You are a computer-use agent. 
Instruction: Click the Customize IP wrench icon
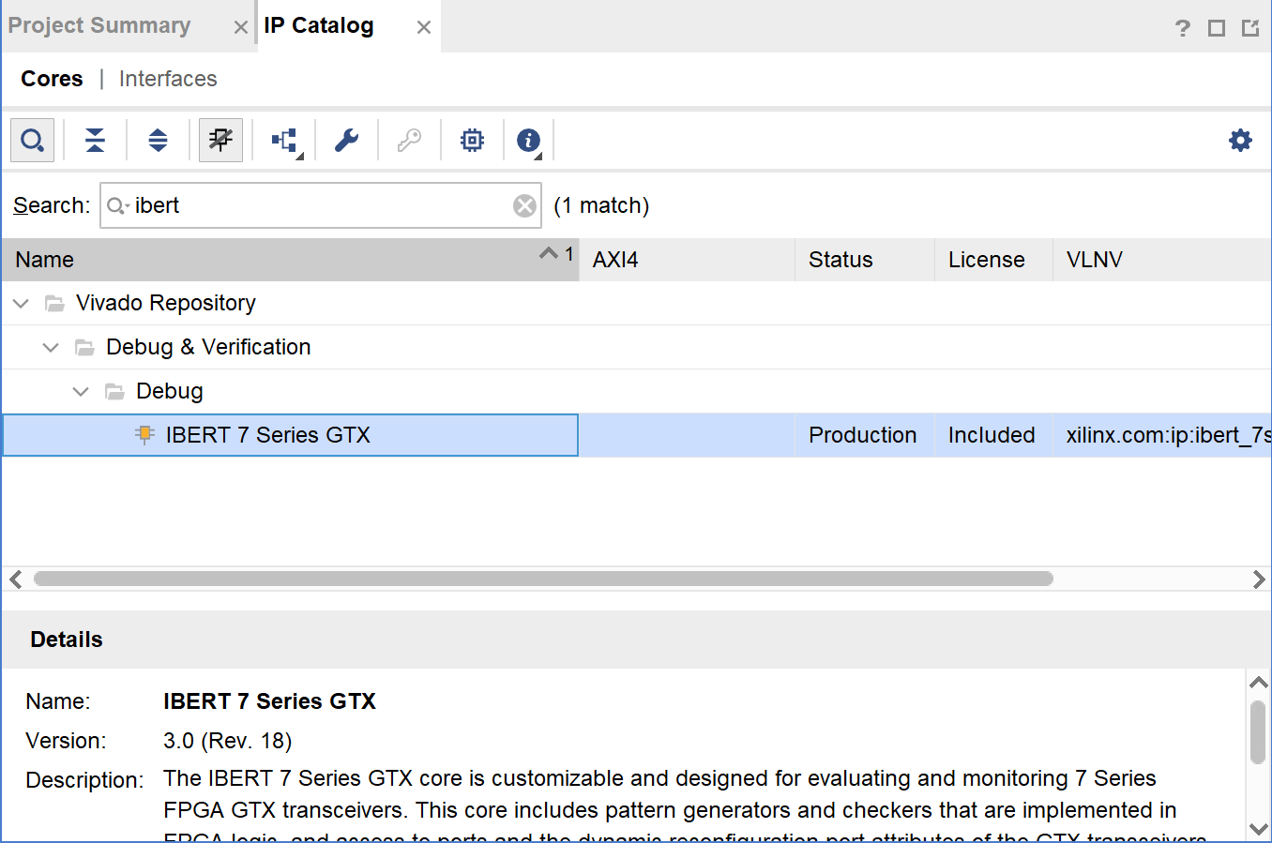pyautogui.click(x=346, y=141)
